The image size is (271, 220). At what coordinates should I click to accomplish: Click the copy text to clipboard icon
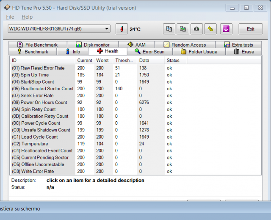tap(169, 29)
